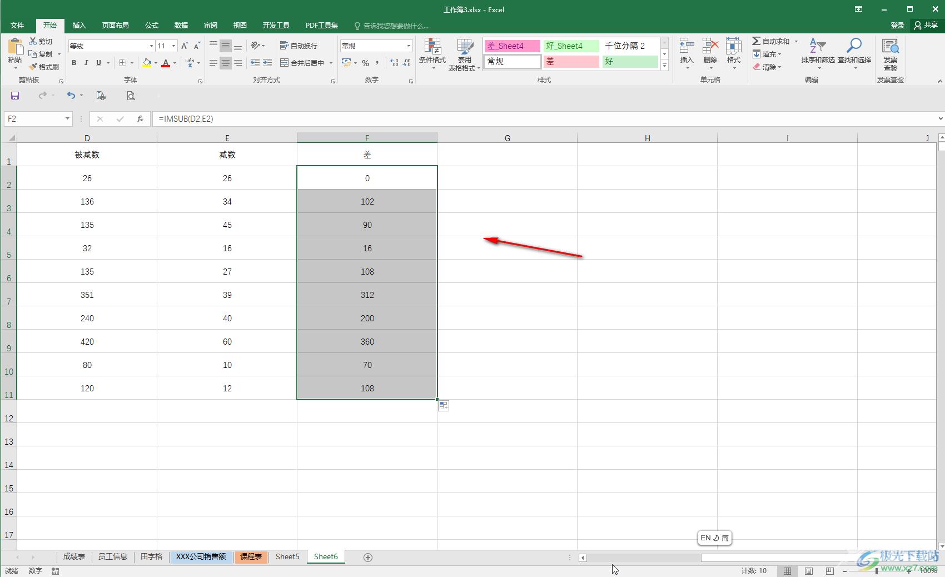Open Find and Select magnifier
Screen dimensions: 945x577
[854, 46]
